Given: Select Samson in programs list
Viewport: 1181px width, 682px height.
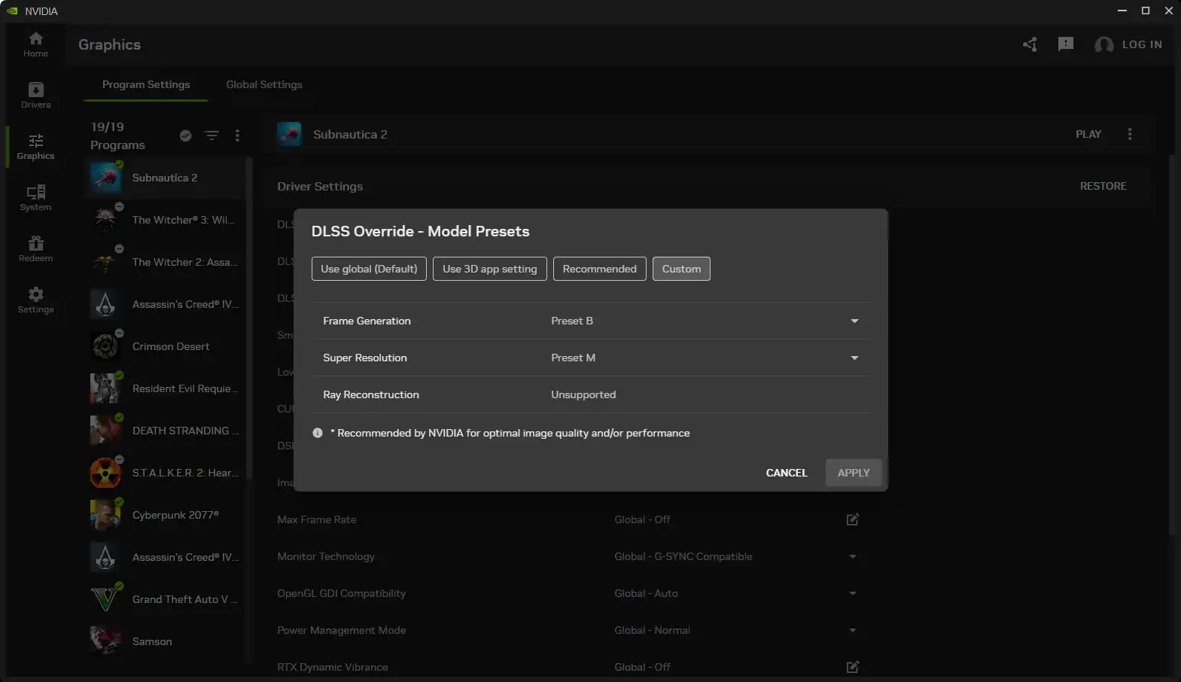Looking at the screenshot, I should coord(166,641).
